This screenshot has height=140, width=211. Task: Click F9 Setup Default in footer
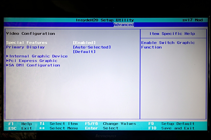click(x=171, y=124)
